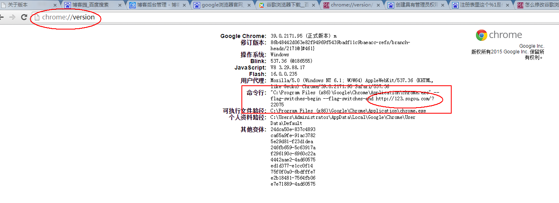
Task: Click the Blink value 537.36 (@186555)
Action: pyautogui.click(x=291, y=61)
